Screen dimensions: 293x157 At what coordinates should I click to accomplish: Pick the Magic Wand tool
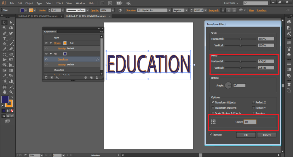click(5, 28)
